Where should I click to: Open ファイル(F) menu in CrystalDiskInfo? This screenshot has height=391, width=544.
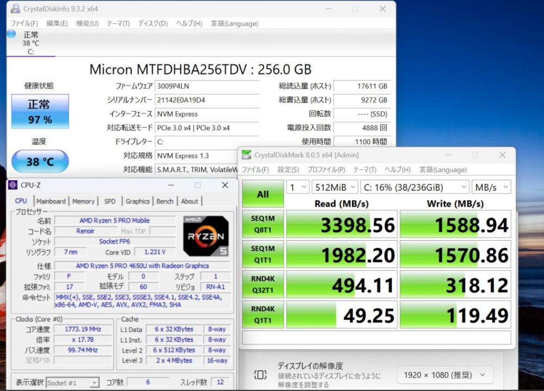click(x=24, y=23)
